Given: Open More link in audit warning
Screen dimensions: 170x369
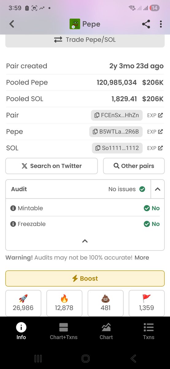Looking at the screenshot, I should click(142, 258).
